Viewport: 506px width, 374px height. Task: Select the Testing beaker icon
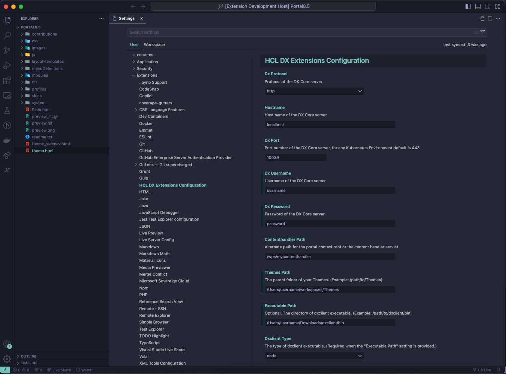(x=7, y=110)
